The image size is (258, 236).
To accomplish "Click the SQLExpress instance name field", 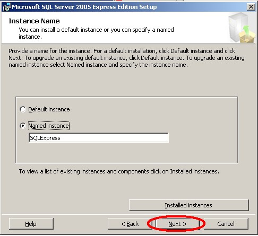I will click(x=98, y=138).
